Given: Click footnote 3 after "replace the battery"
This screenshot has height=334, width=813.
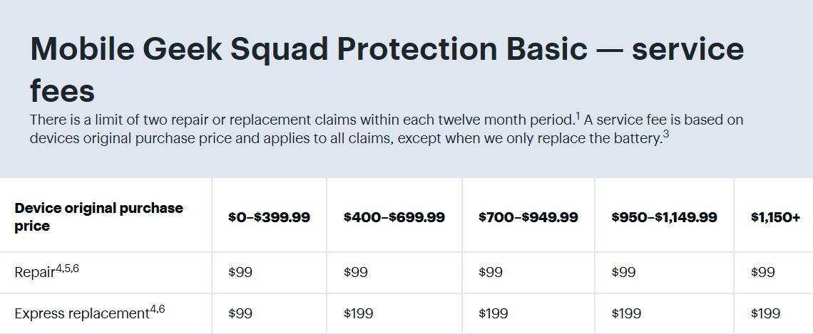Looking at the screenshot, I should coord(665,134).
